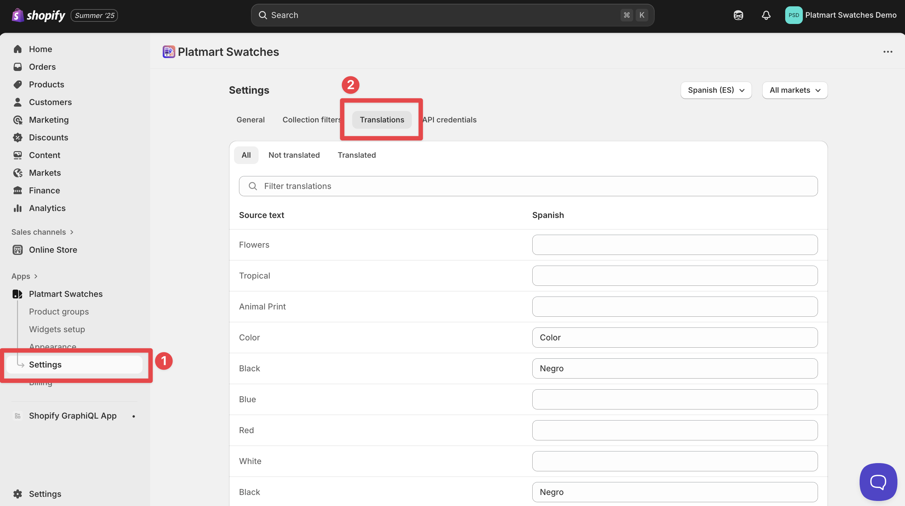Click the search magnifier icon in top bar
905x506 pixels.
[x=263, y=15]
